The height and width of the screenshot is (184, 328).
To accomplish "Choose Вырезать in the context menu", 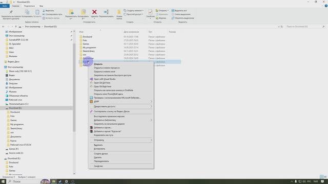I will [x=121, y=145].
